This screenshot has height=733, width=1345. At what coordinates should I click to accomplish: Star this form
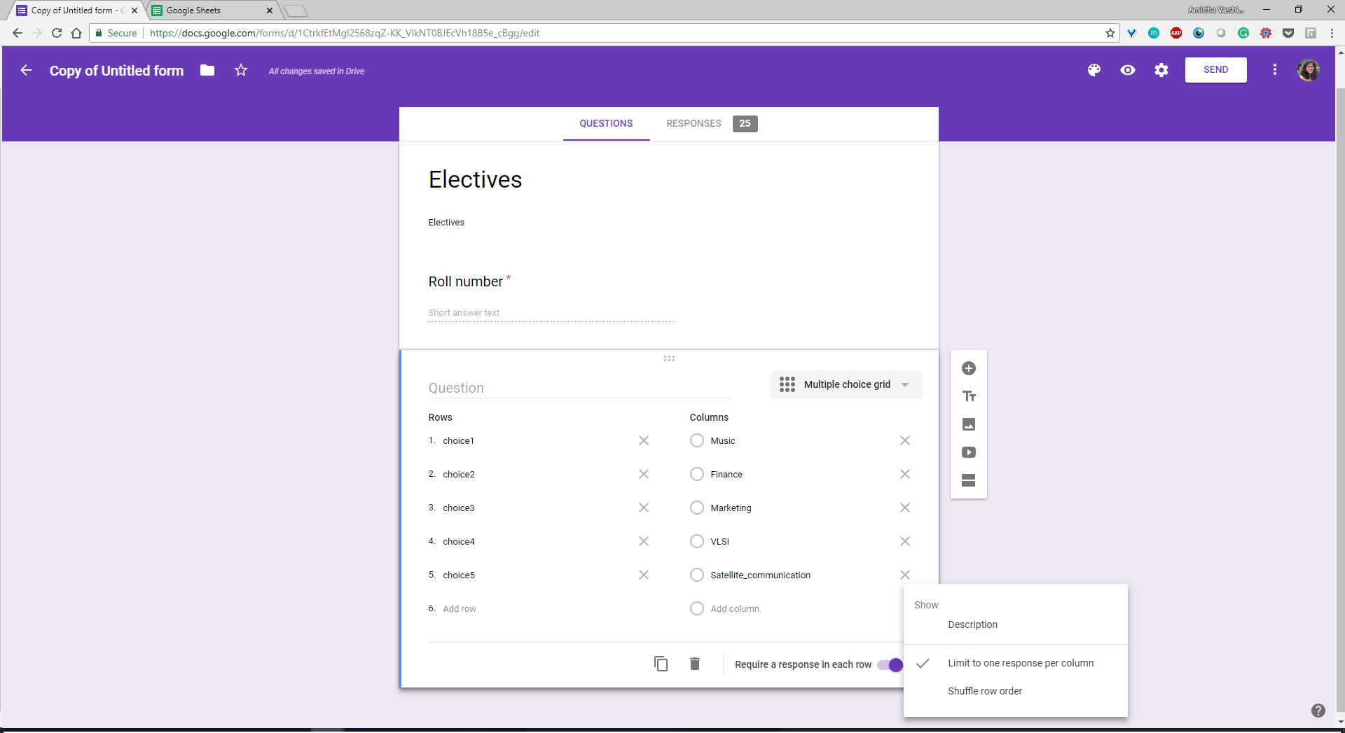pos(241,70)
